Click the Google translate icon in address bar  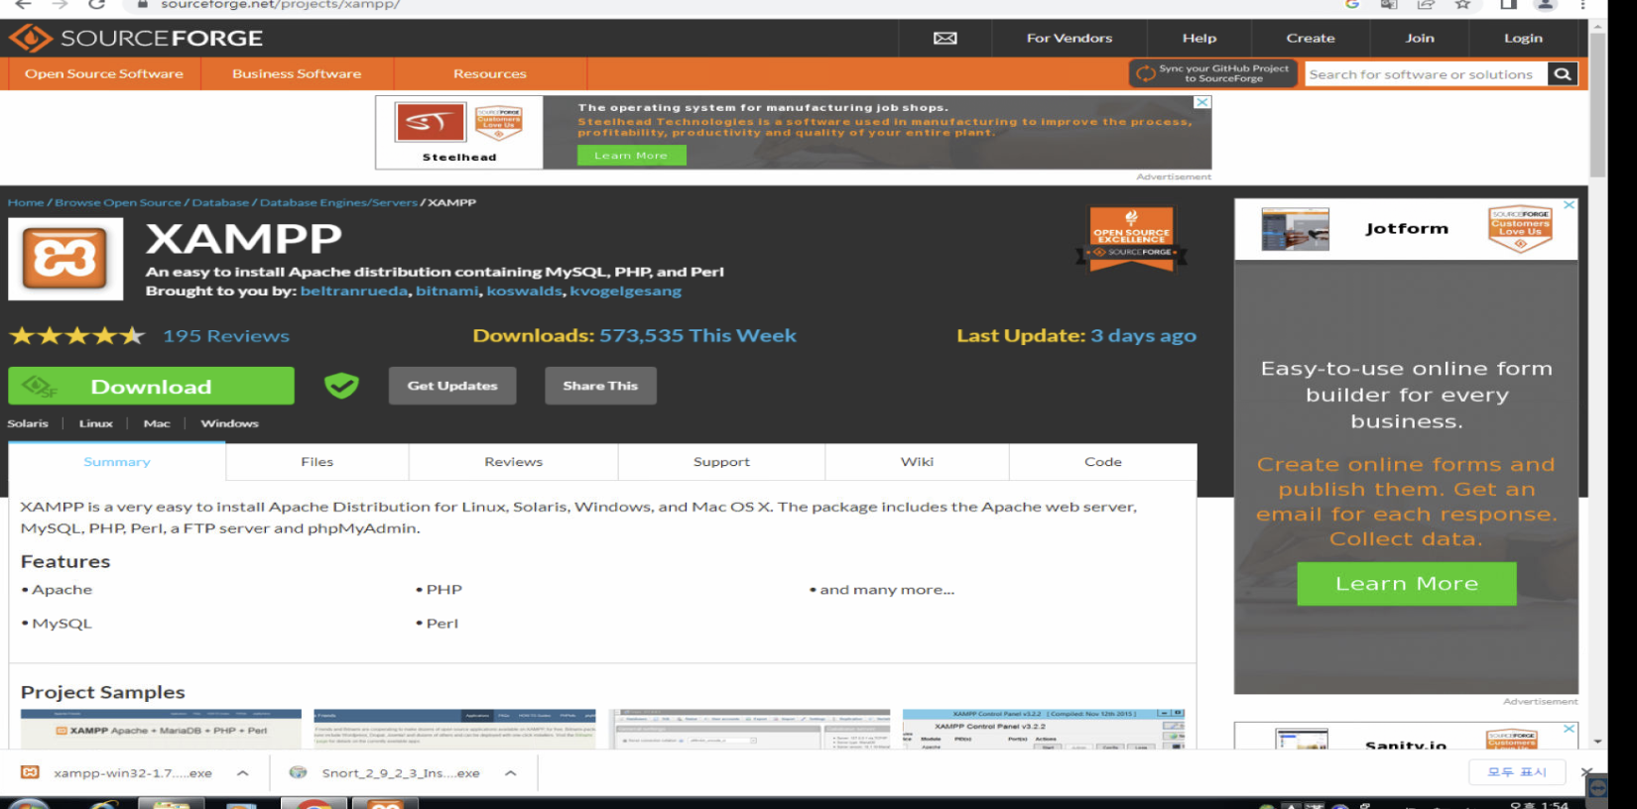pyautogui.click(x=1389, y=5)
